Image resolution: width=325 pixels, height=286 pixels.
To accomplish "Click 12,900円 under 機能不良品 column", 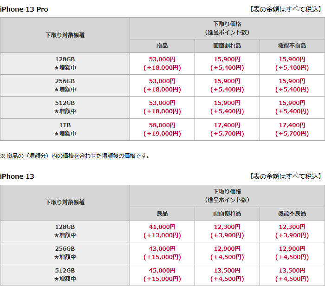I will (x=292, y=249).
